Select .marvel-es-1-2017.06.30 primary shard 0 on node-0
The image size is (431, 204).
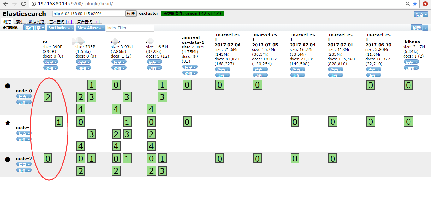[x=371, y=85]
